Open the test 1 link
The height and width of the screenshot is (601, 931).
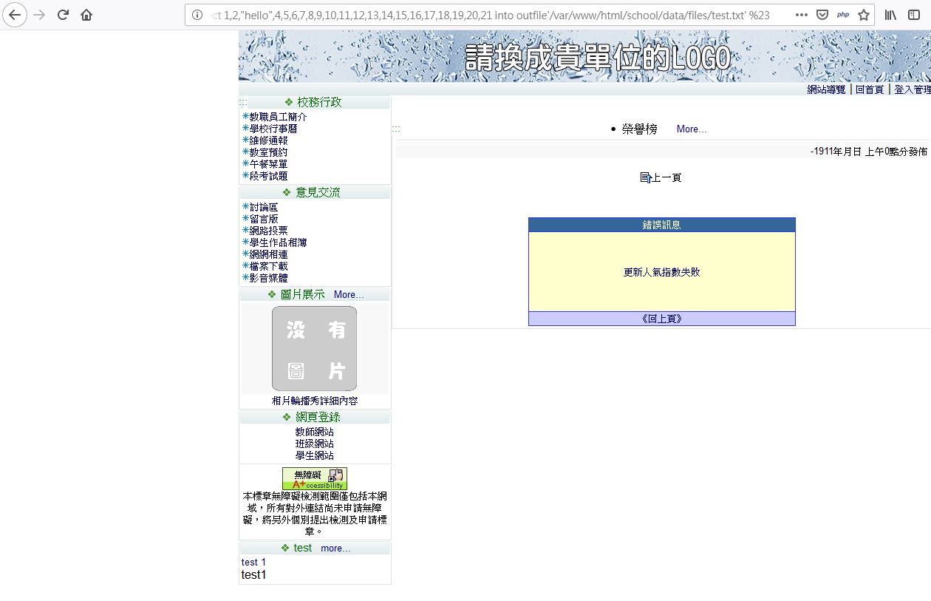tap(253, 563)
